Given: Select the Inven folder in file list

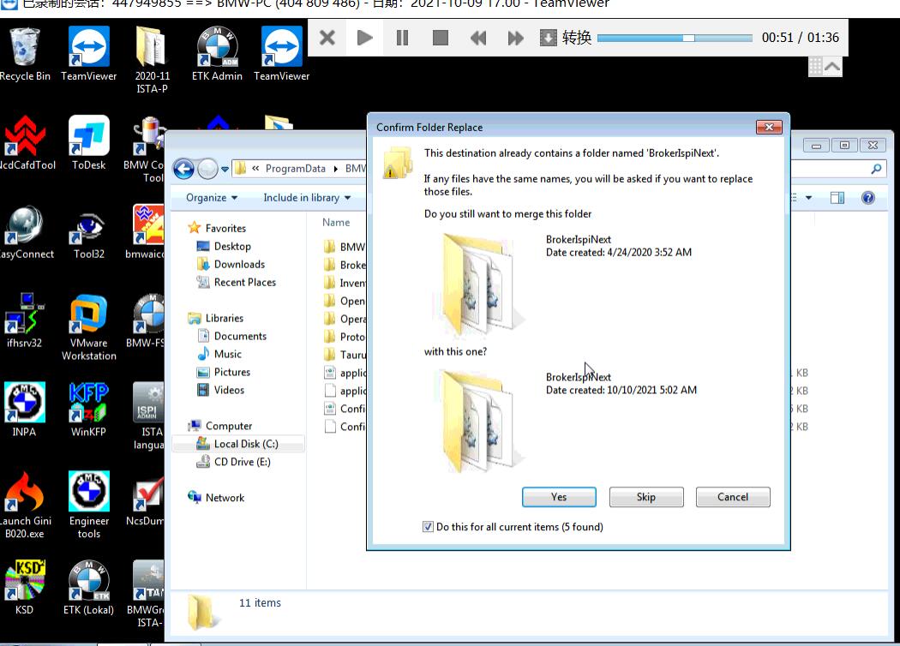Looking at the screenshot, I should pos(345,283).
